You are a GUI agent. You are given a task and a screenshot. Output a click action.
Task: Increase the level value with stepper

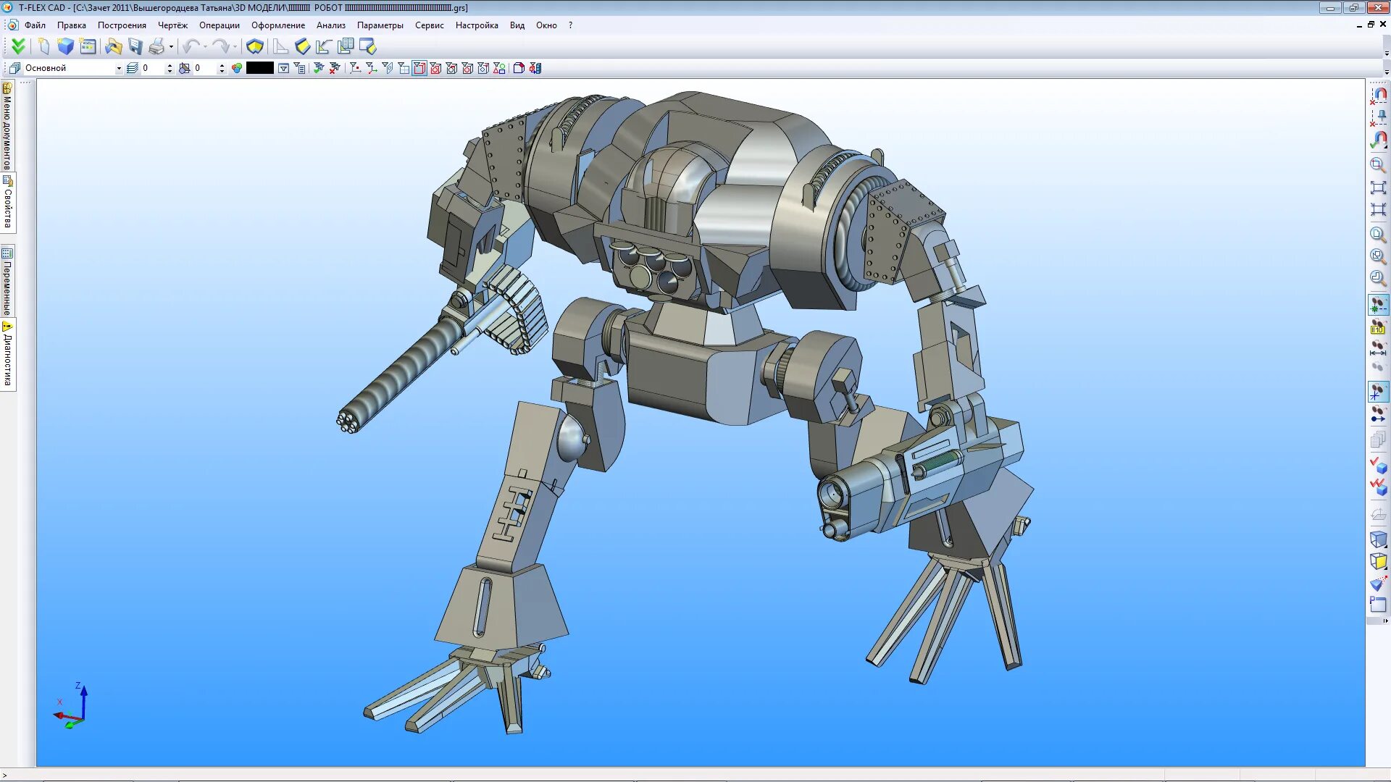(170, 65)
